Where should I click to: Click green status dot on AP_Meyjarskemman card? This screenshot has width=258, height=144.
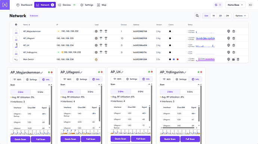pyautogui.click(x=49, y=72)
